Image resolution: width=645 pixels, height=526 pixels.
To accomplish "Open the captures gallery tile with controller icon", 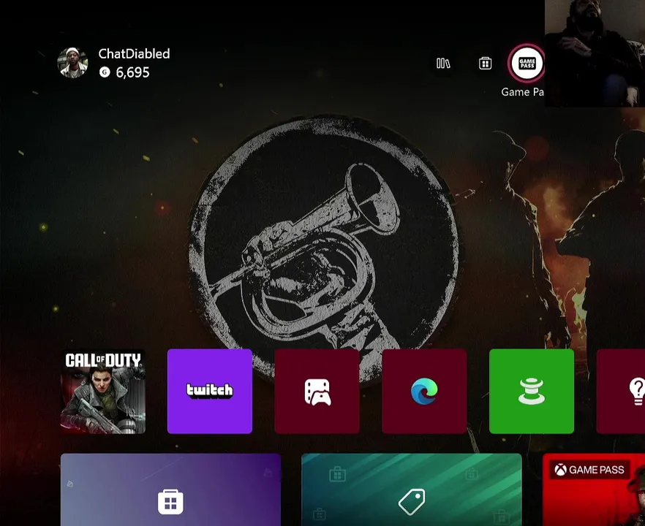I will (x=317, y=392).
